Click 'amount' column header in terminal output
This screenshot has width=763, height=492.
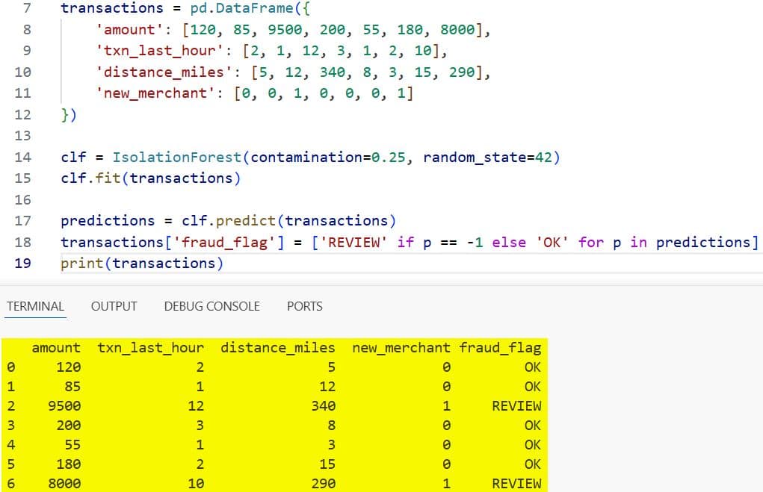(x=56, y=348)
